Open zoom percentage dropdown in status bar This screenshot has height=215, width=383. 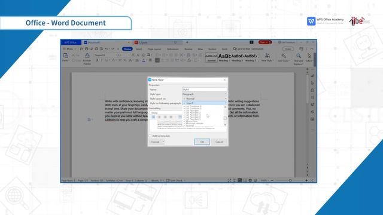265,180
